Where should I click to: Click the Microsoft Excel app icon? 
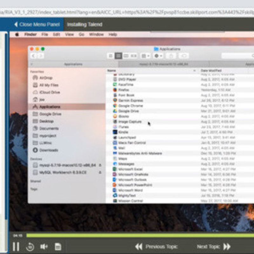tap(115, 169)
